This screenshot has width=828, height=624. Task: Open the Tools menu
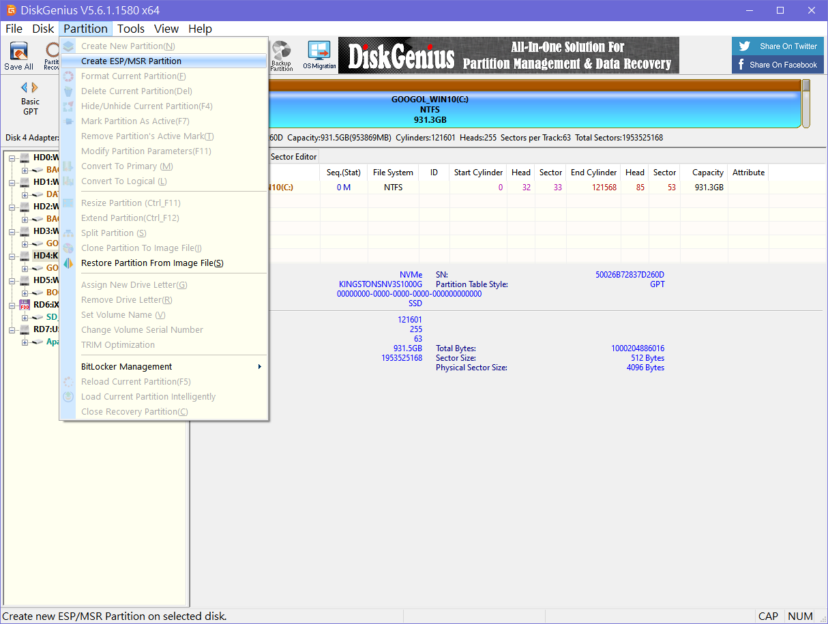131,29
